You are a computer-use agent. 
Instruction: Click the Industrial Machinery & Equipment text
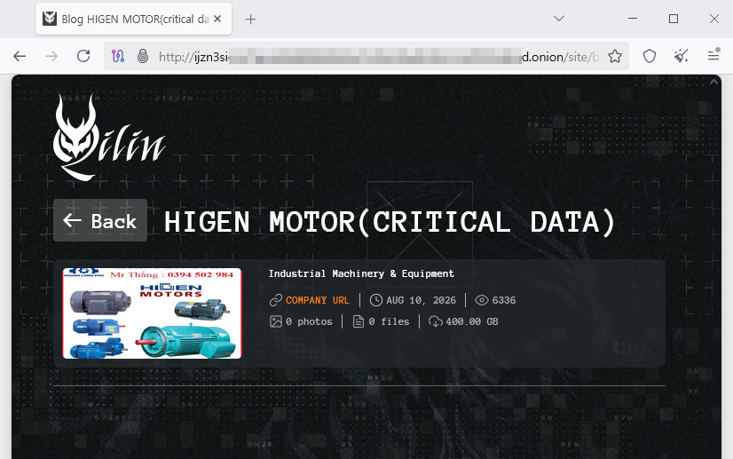(361, 273)
